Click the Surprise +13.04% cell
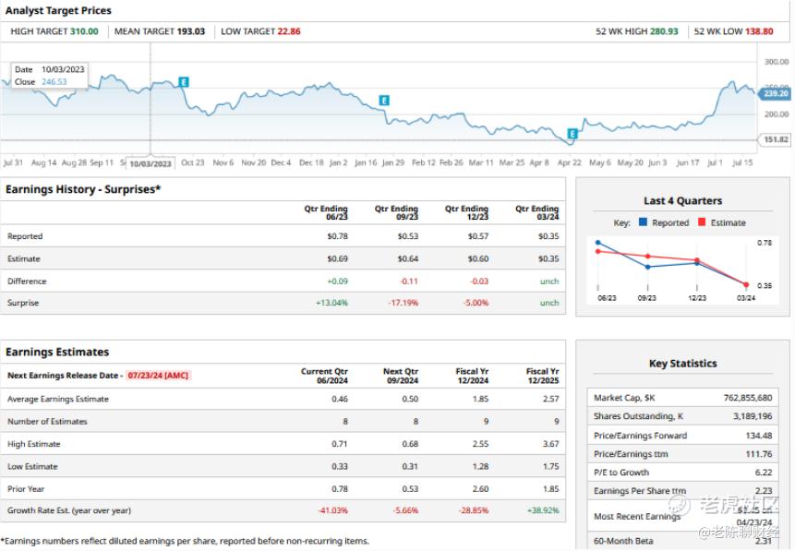The image size is (795, 551). coord(331,303)
